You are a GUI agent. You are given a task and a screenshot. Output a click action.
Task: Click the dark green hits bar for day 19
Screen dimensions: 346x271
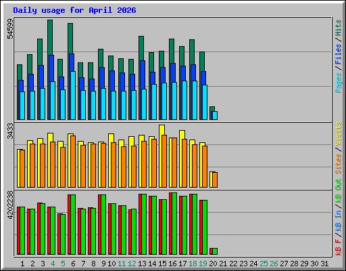202,62
